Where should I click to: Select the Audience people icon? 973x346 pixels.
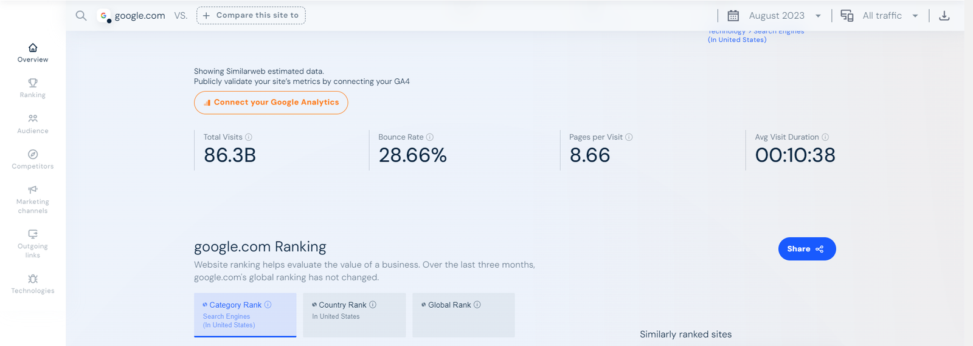coord(33,118)
